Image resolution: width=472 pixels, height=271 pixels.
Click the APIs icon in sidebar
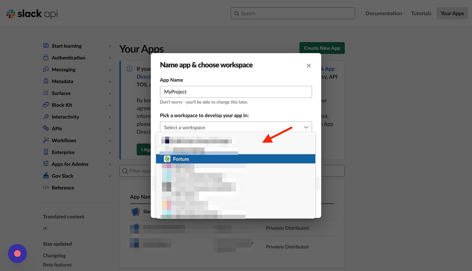[46, 128]
